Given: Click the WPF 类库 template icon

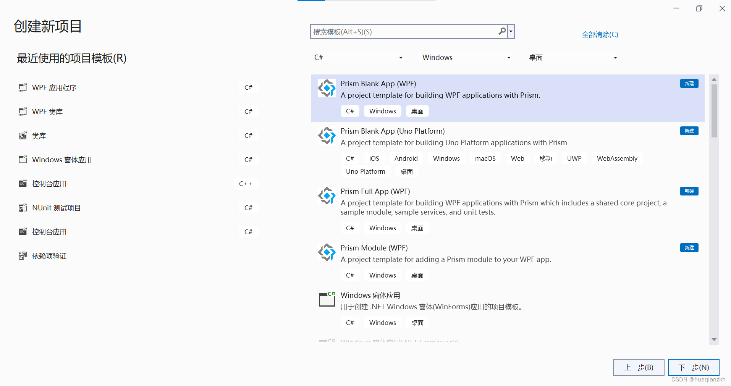Looking at the screenshot, I should click(x=23, y=111).
